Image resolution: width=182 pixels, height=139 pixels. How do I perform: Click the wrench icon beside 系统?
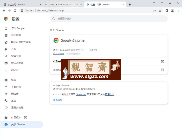6,101
